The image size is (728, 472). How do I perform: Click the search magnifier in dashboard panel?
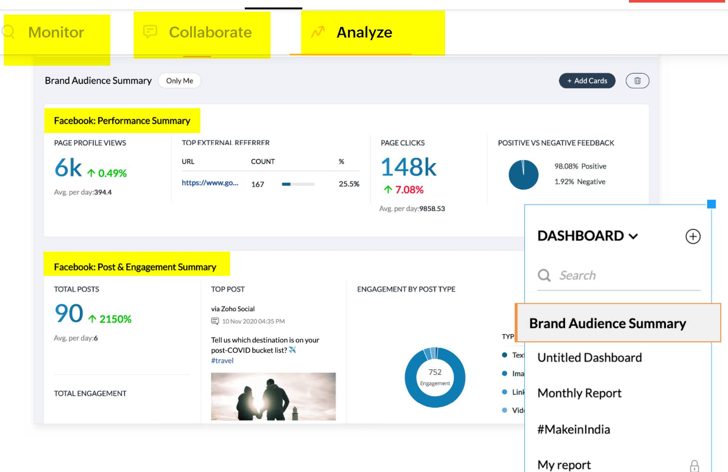coord(544,275)
